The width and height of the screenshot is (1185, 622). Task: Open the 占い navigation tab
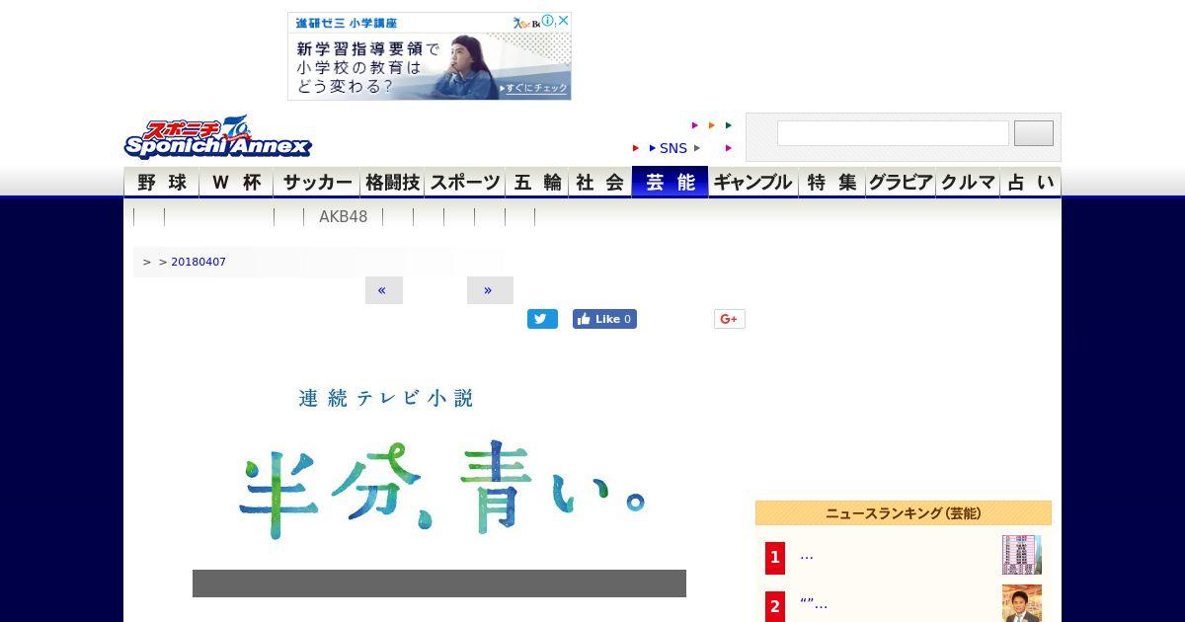[x=1031, y=183]
